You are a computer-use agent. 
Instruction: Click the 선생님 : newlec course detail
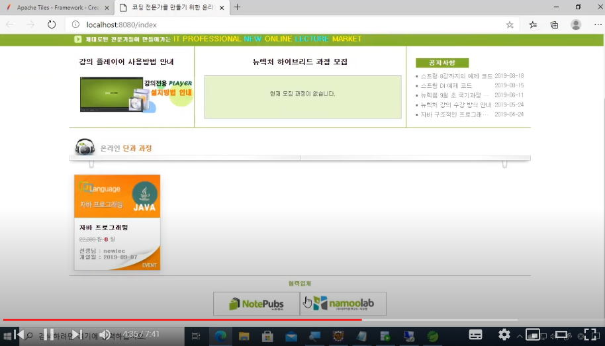tap(102, 251)
